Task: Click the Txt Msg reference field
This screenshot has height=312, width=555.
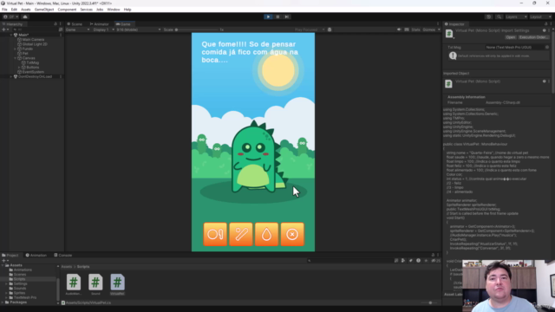Action: (x=517, y=47)
